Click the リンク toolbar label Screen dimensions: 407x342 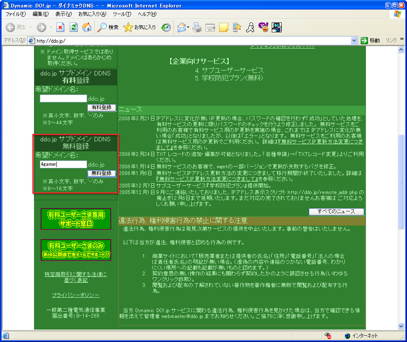tap(391, 41)
